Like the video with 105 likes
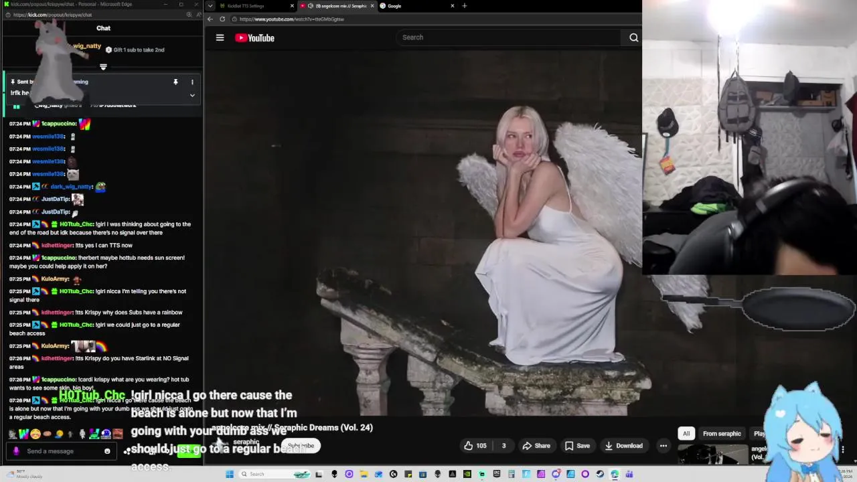Image resolution: width=857 pixels, height=482 pixels. coord(475,446)
